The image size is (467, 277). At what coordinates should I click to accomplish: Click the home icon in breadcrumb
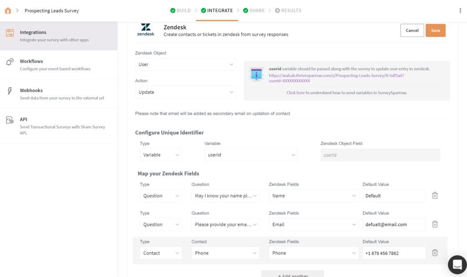click(8, 10)
